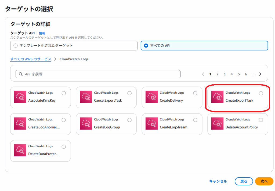275x191 pixels.
Task: Click the magnifier icon in API search
Action: 21,74
